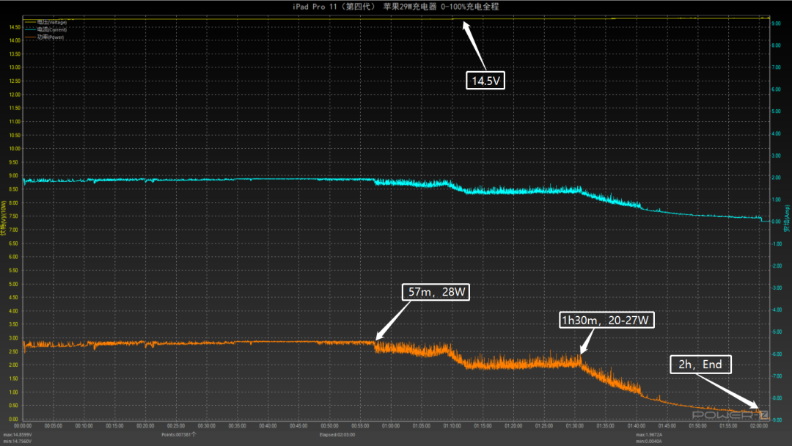792x446 pixels.
Task: Click the Elapsed:02:03:00 readout
Action: pyautogui.click(x=337, y=434)
